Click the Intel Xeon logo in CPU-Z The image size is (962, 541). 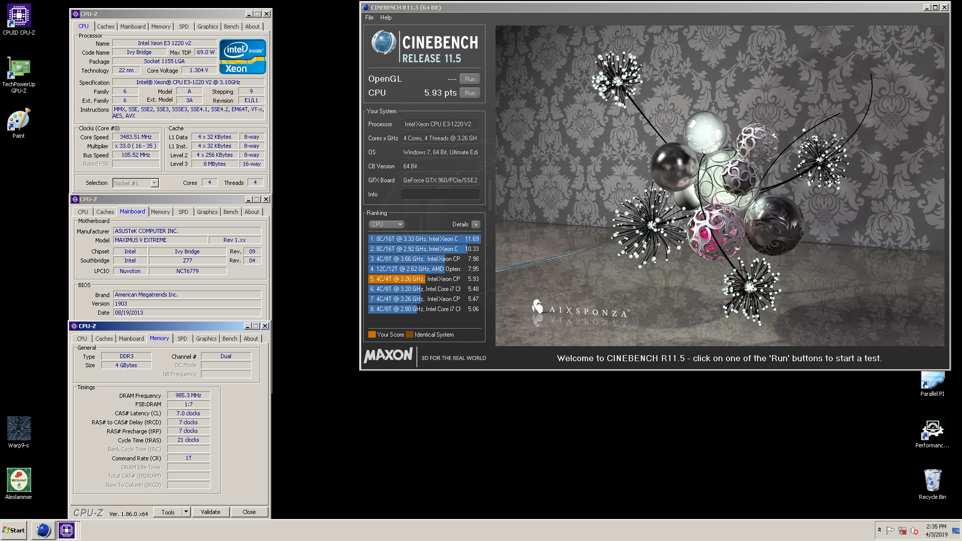click(x=243, y=57)
